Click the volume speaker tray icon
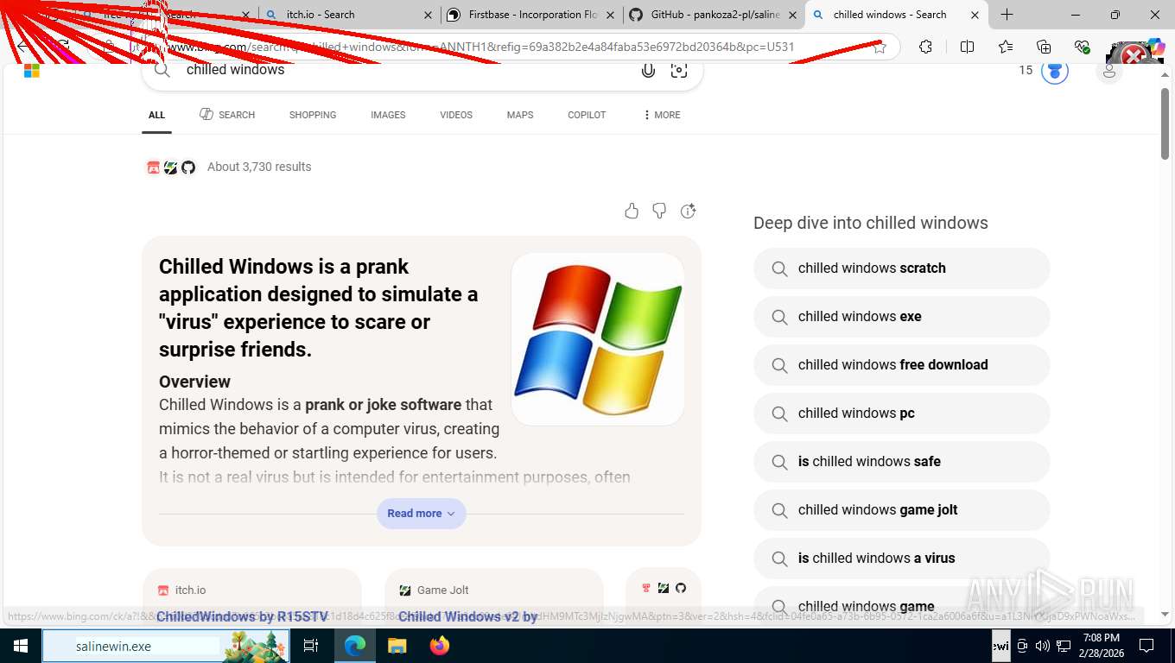 pyautogui.click(x=1042, y=646)
